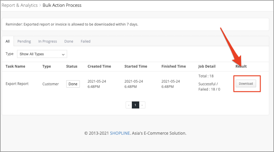Viewport: 274px width, 152px height.
Task: Download the exported customer report
Action: (x=246, y=84)
